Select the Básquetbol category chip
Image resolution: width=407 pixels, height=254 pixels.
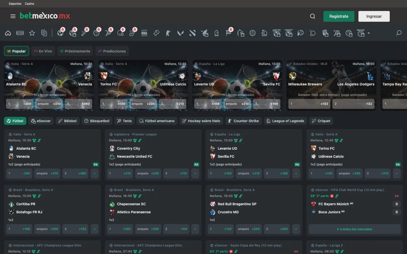pos(97,121)
